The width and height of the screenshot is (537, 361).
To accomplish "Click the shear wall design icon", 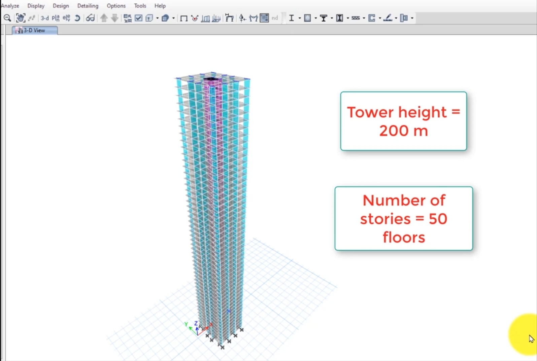I will [372, 18].
